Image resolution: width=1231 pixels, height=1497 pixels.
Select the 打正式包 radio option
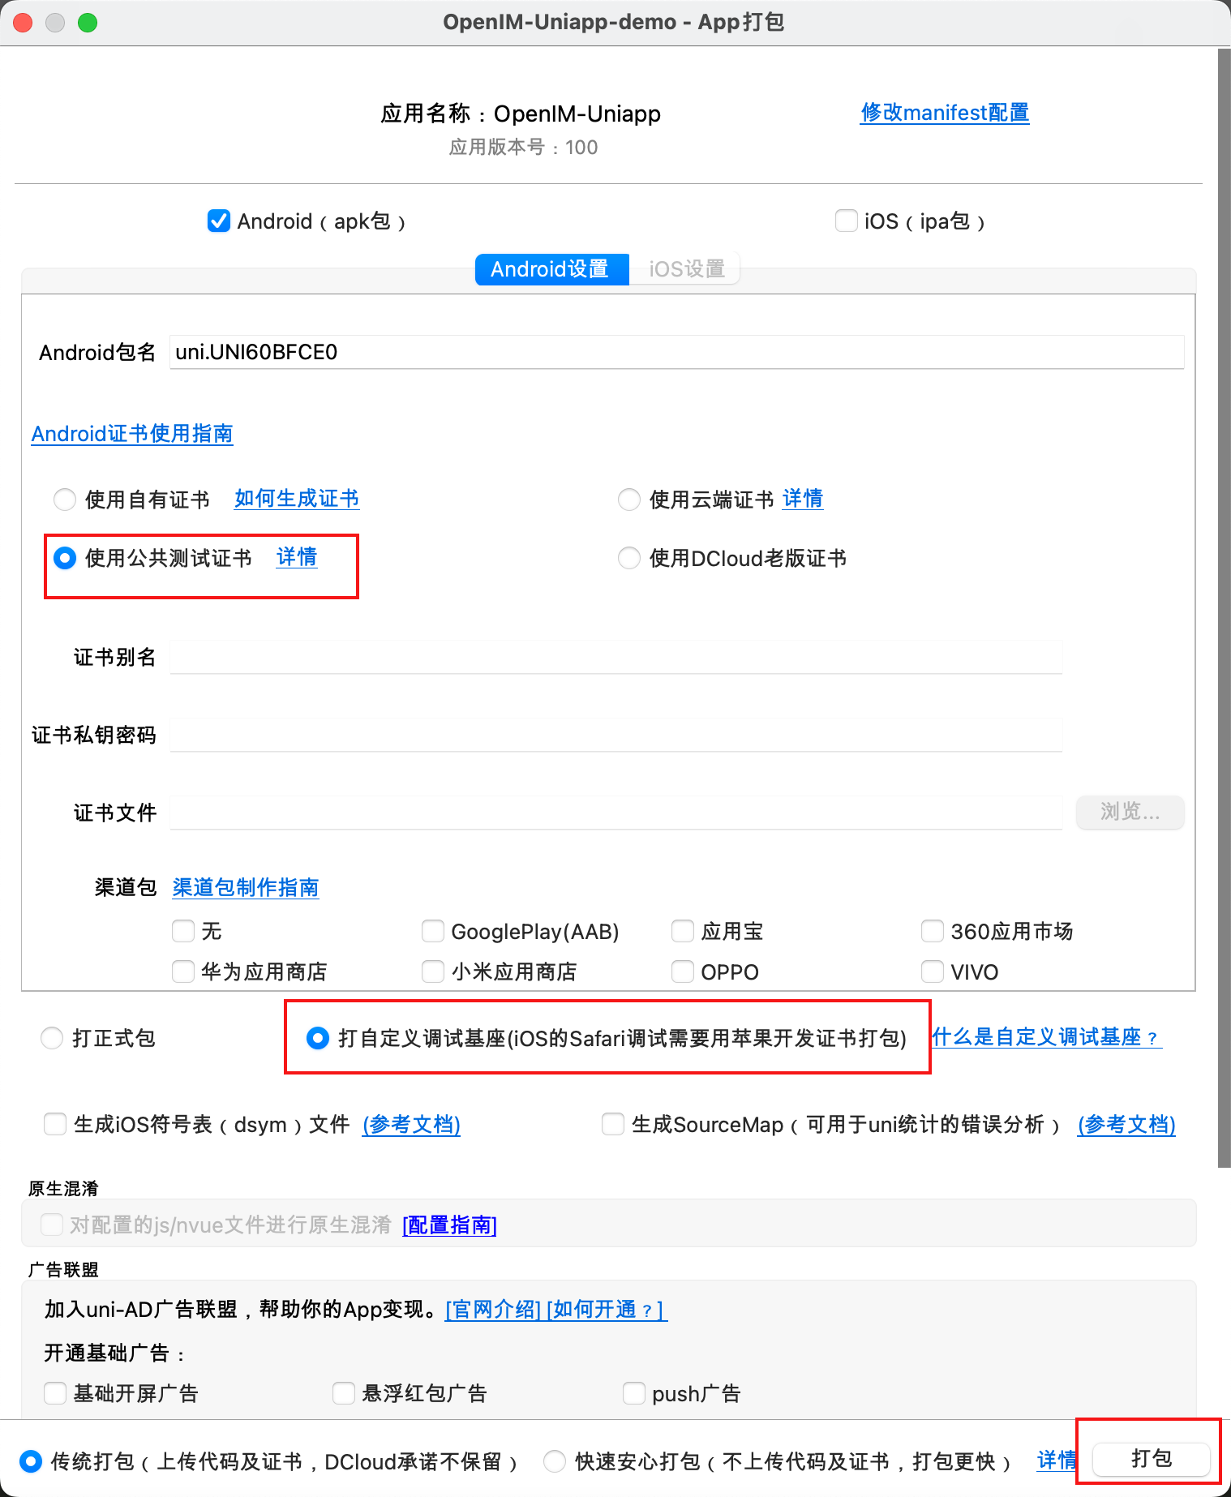pyautogui.click(x=52, y=1038)
